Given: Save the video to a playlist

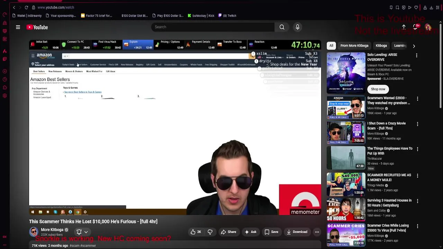Looking at the screenshot, I should [271, 232].
